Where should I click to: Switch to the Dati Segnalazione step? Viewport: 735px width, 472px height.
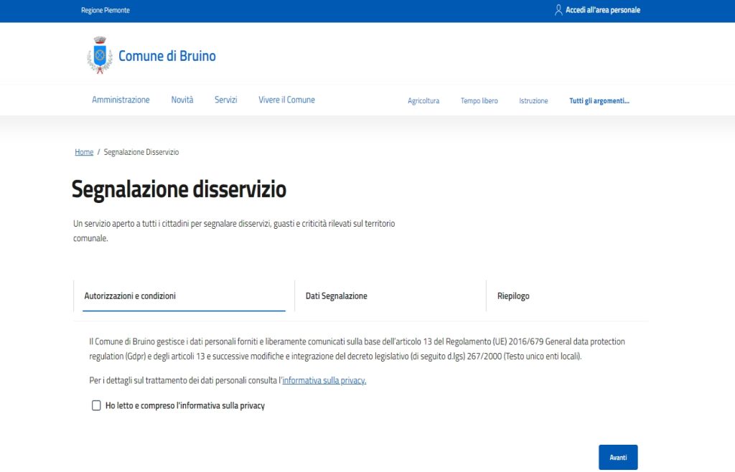(336, 296)
